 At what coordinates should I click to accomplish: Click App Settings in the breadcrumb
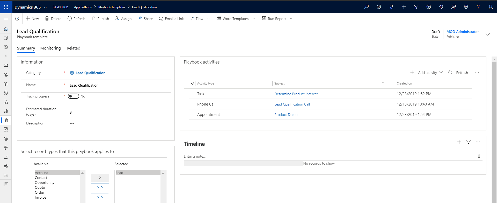tap(83, 7)
